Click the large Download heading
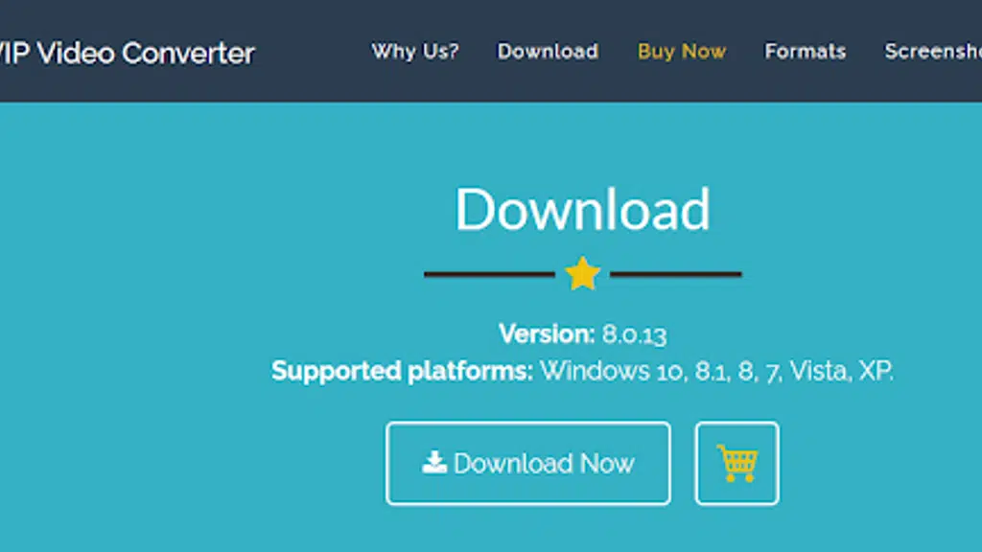Screen dimensions: 982x552 tap(582, 209)
